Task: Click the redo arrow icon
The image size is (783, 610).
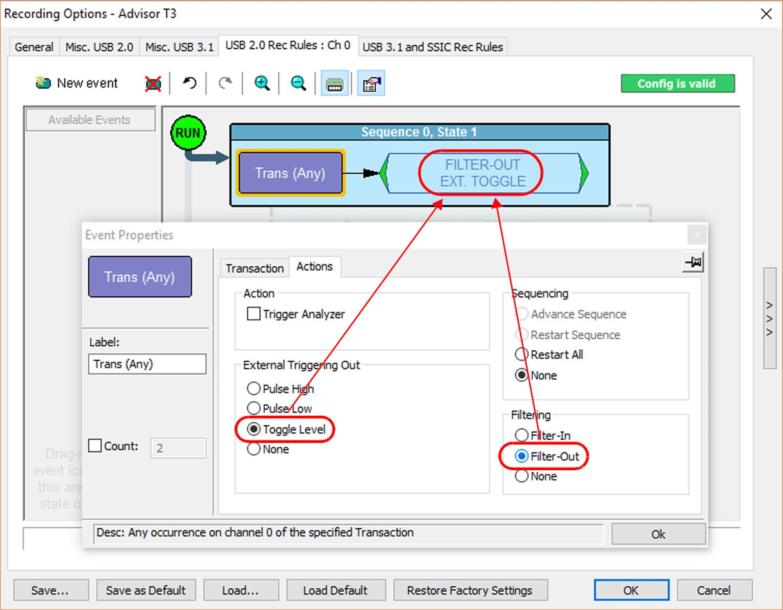Action: pyautogui.click(x=226, y=83)
